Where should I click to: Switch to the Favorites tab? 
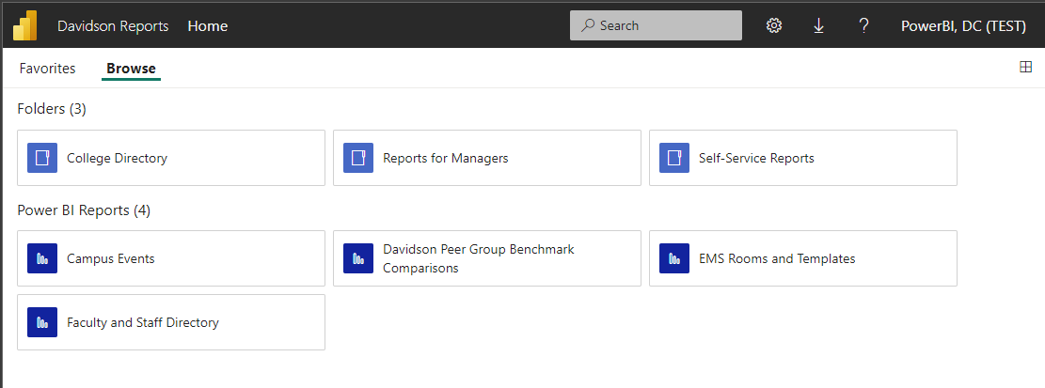(47, 69)
